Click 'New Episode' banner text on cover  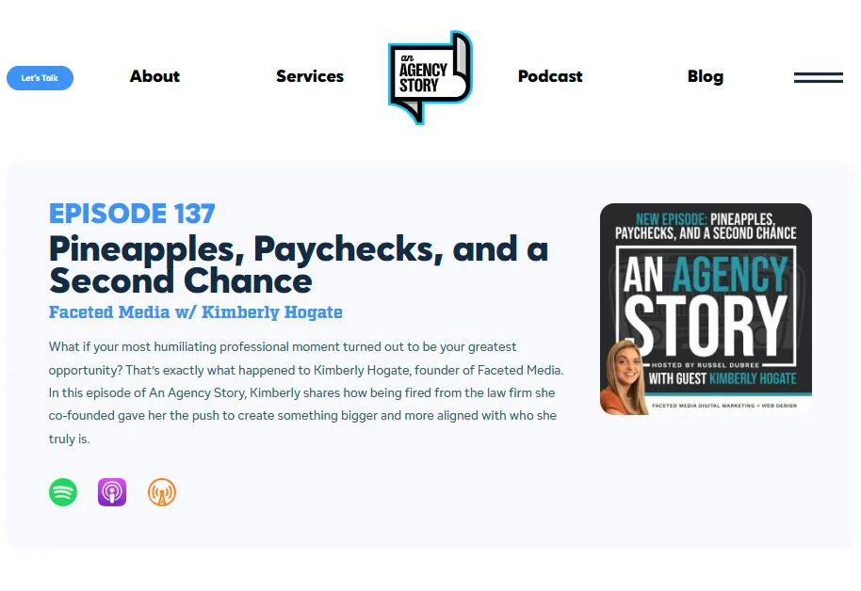tap(671, 219)
